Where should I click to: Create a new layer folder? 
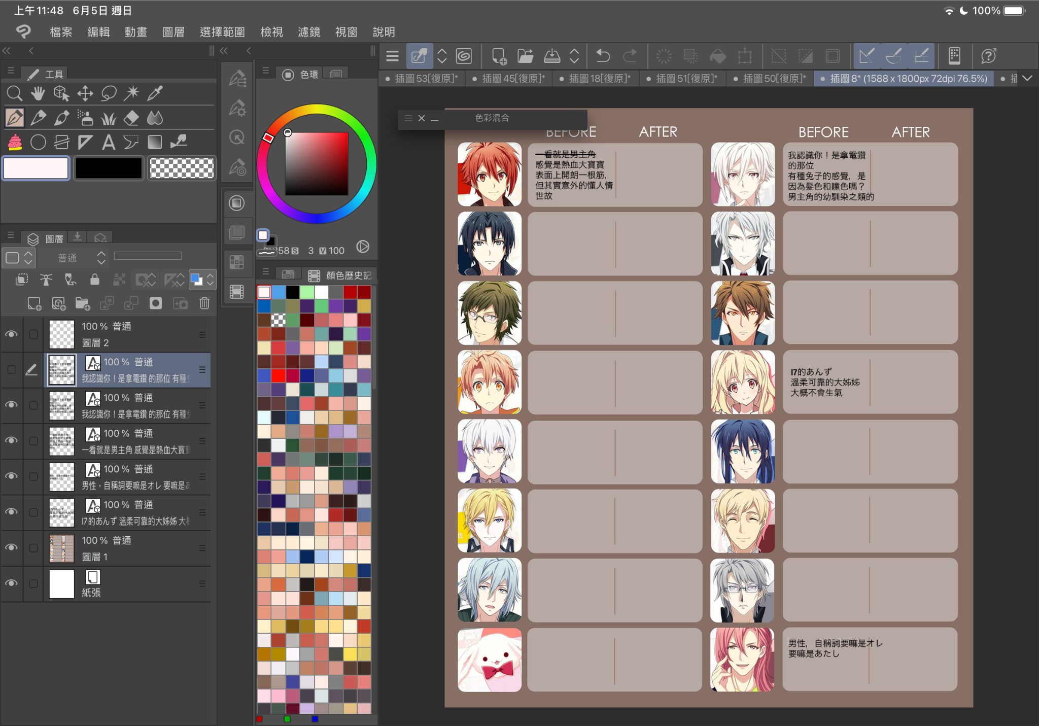(82, 303)
